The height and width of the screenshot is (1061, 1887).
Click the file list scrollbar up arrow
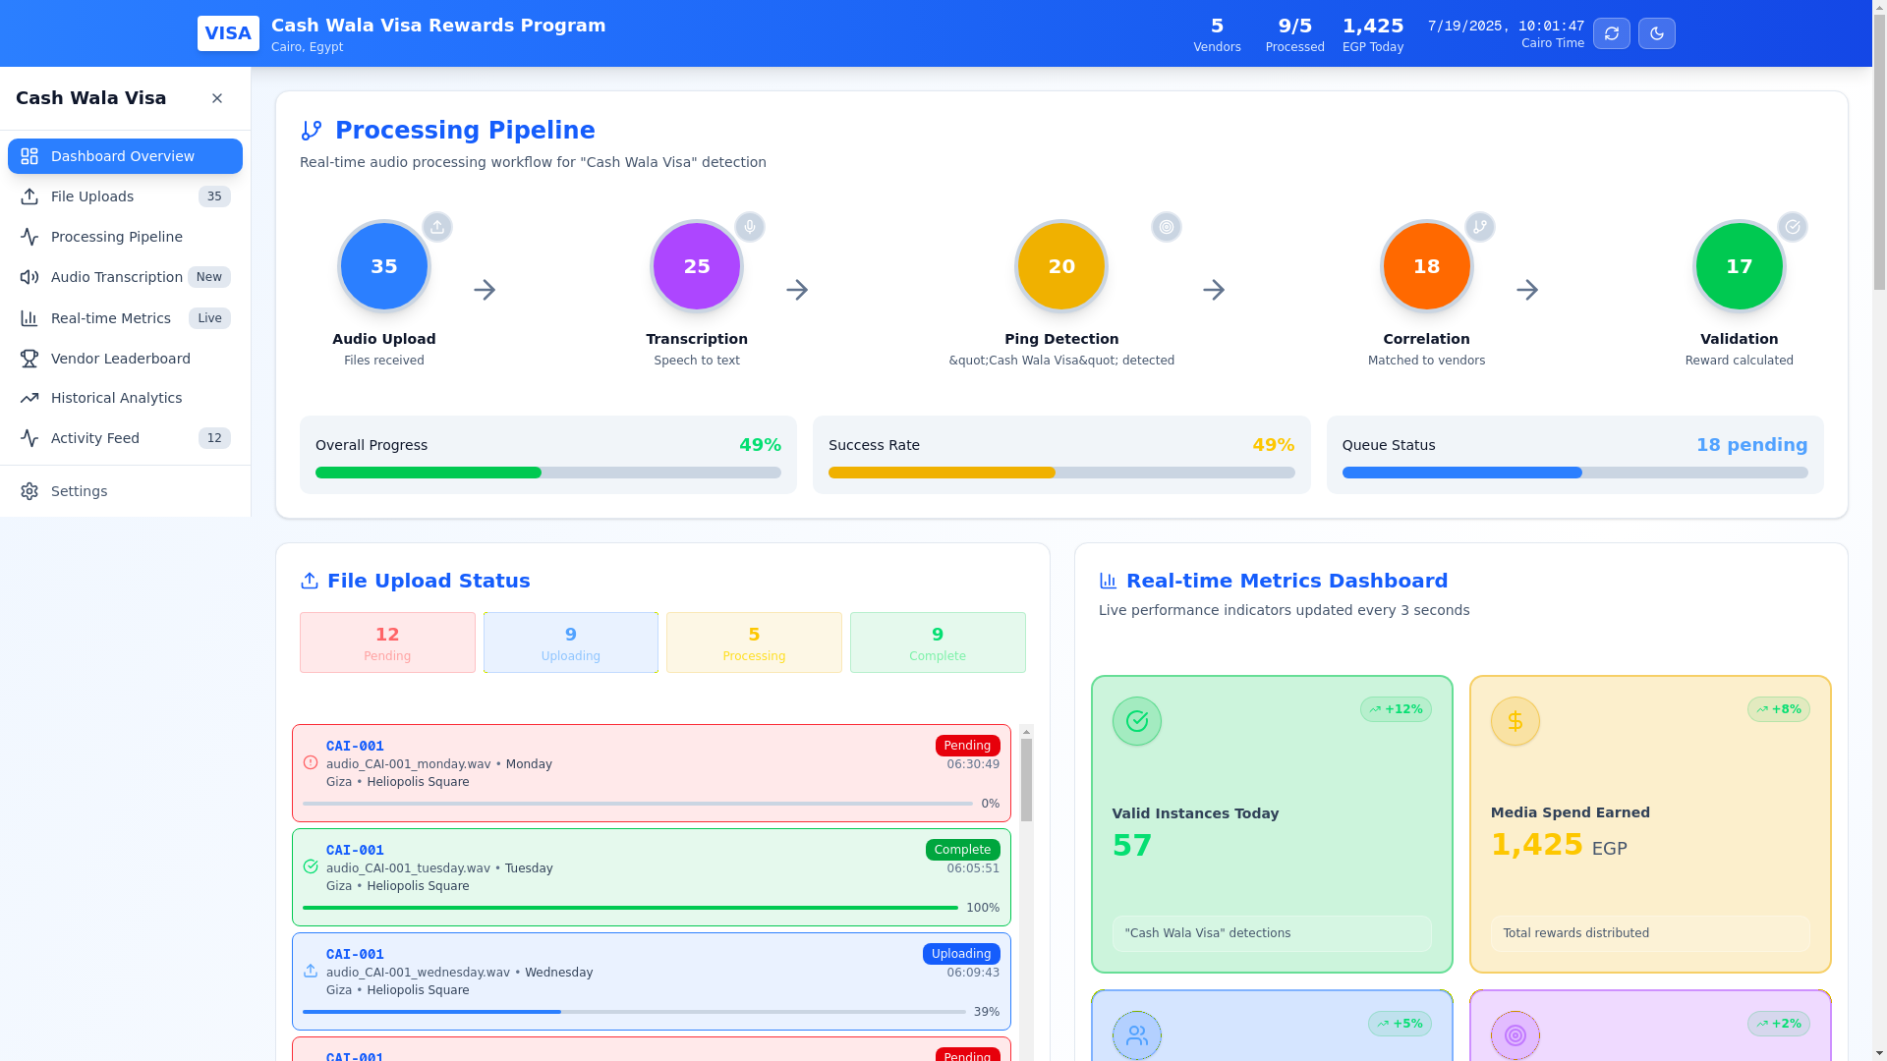coord(1026,732)
